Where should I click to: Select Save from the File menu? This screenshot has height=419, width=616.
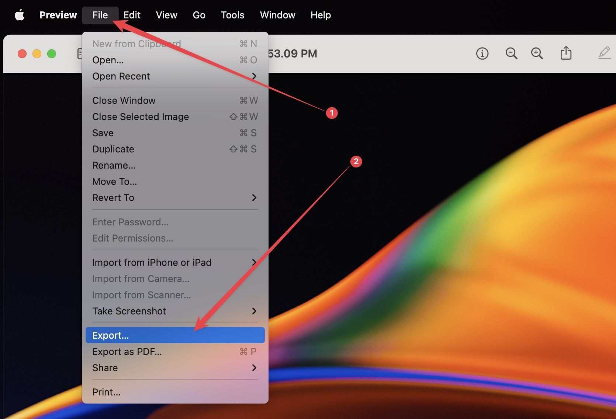point(103,133)
